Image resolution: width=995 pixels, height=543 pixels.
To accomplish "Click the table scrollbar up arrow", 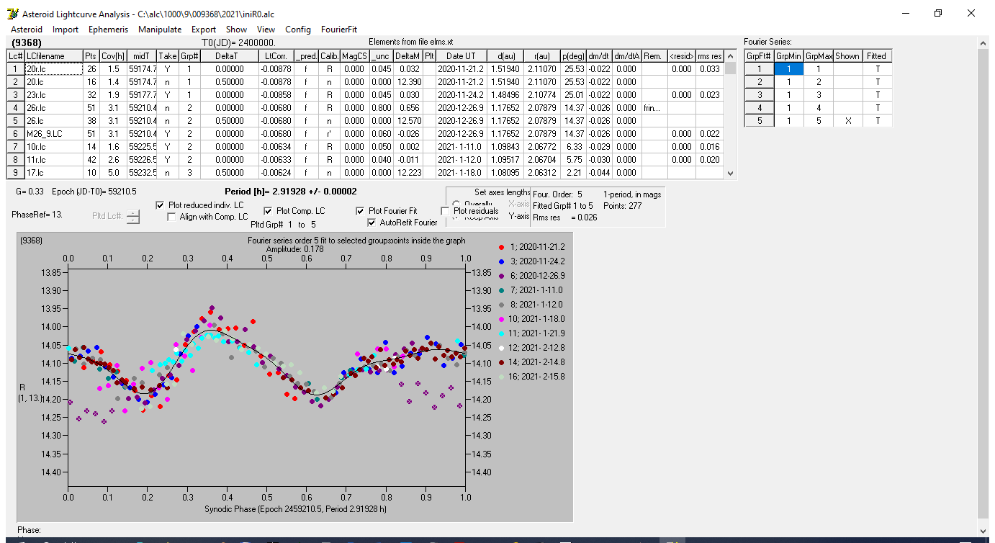I will click(731, 55).
